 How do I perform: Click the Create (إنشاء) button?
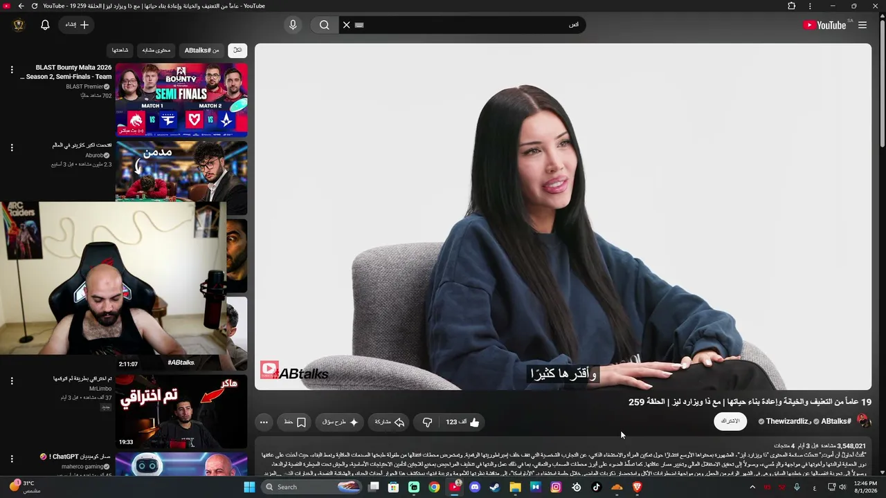[x=78, y=25]
